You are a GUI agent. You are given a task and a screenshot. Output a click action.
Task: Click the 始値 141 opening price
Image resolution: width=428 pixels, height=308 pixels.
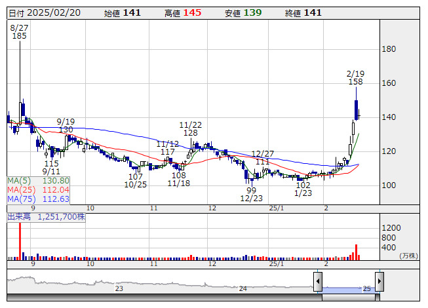pyautogui.click(x=123, y=13)
